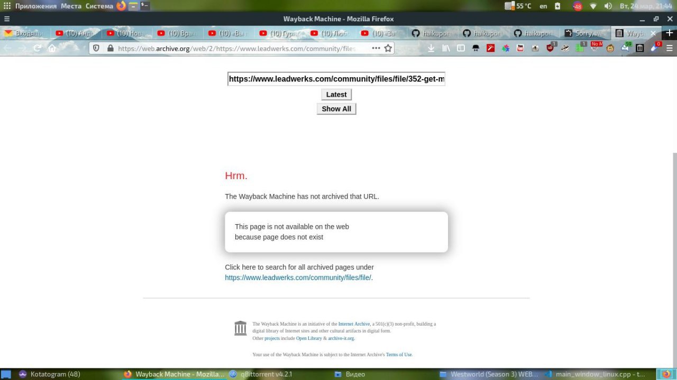This screenshot has height=380, width=677.
Task: Toggle the sidebar toolbar icon
Action: pyautogui.click(x=461, y=48)
